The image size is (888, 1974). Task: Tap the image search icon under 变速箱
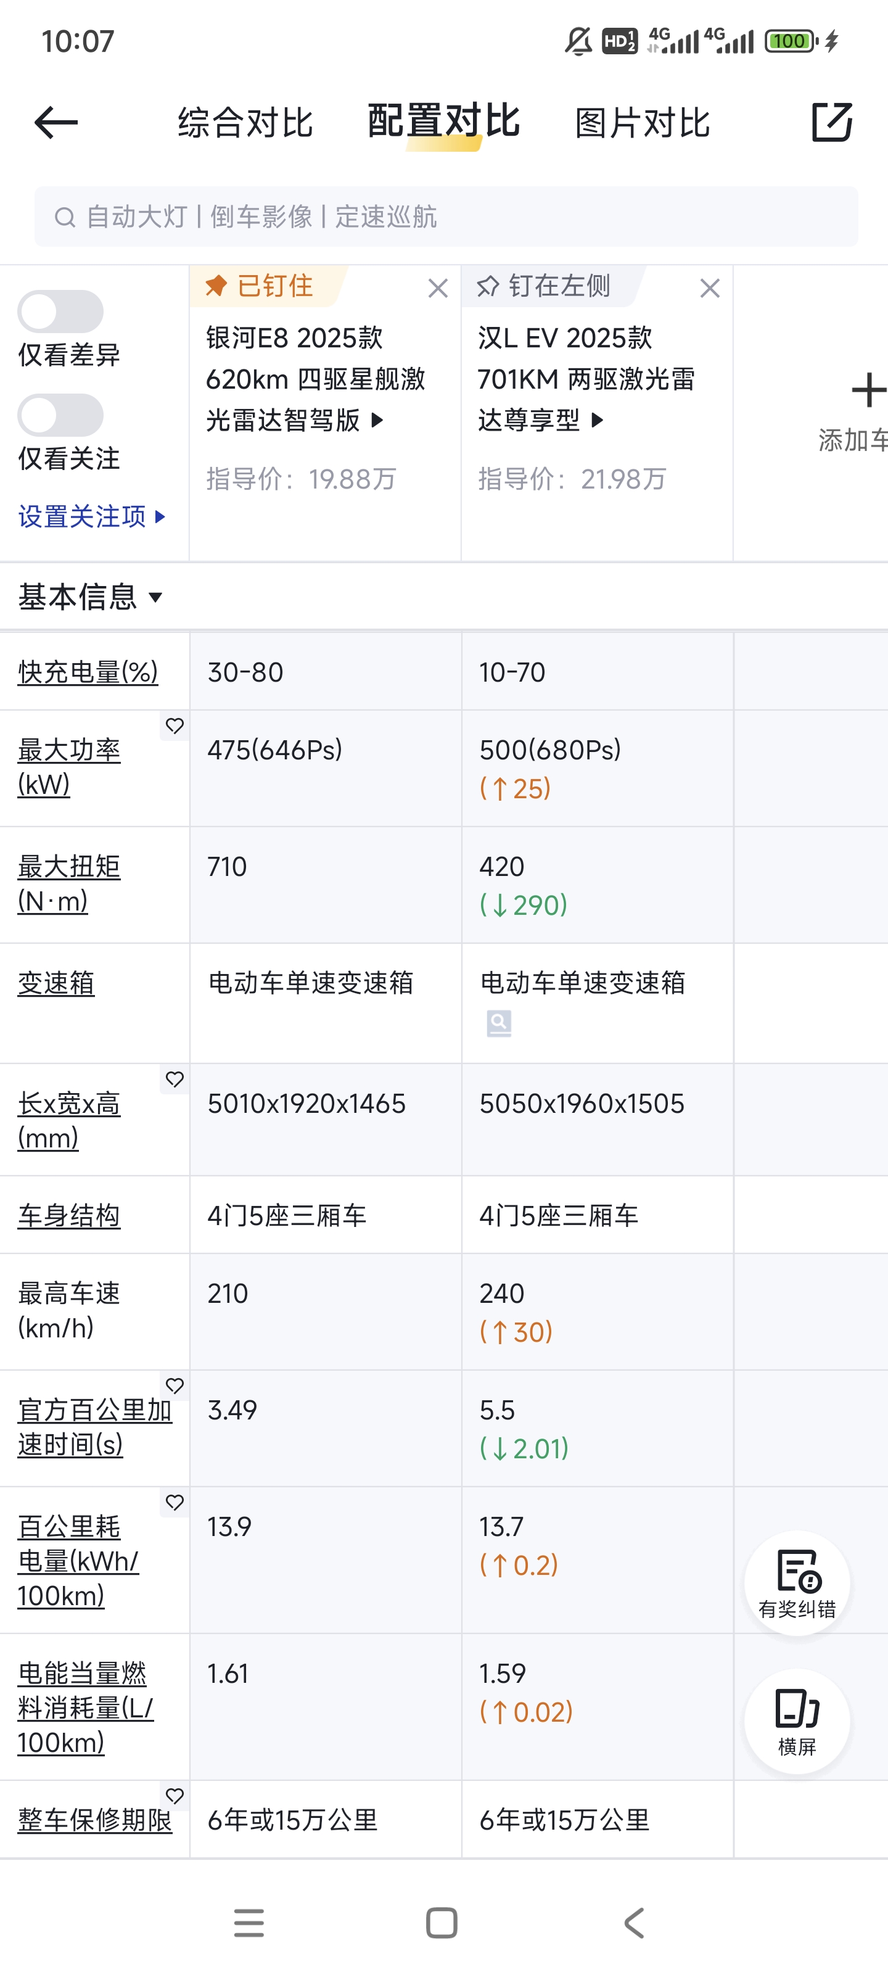pyautogui.click(x=499, y=1023)
